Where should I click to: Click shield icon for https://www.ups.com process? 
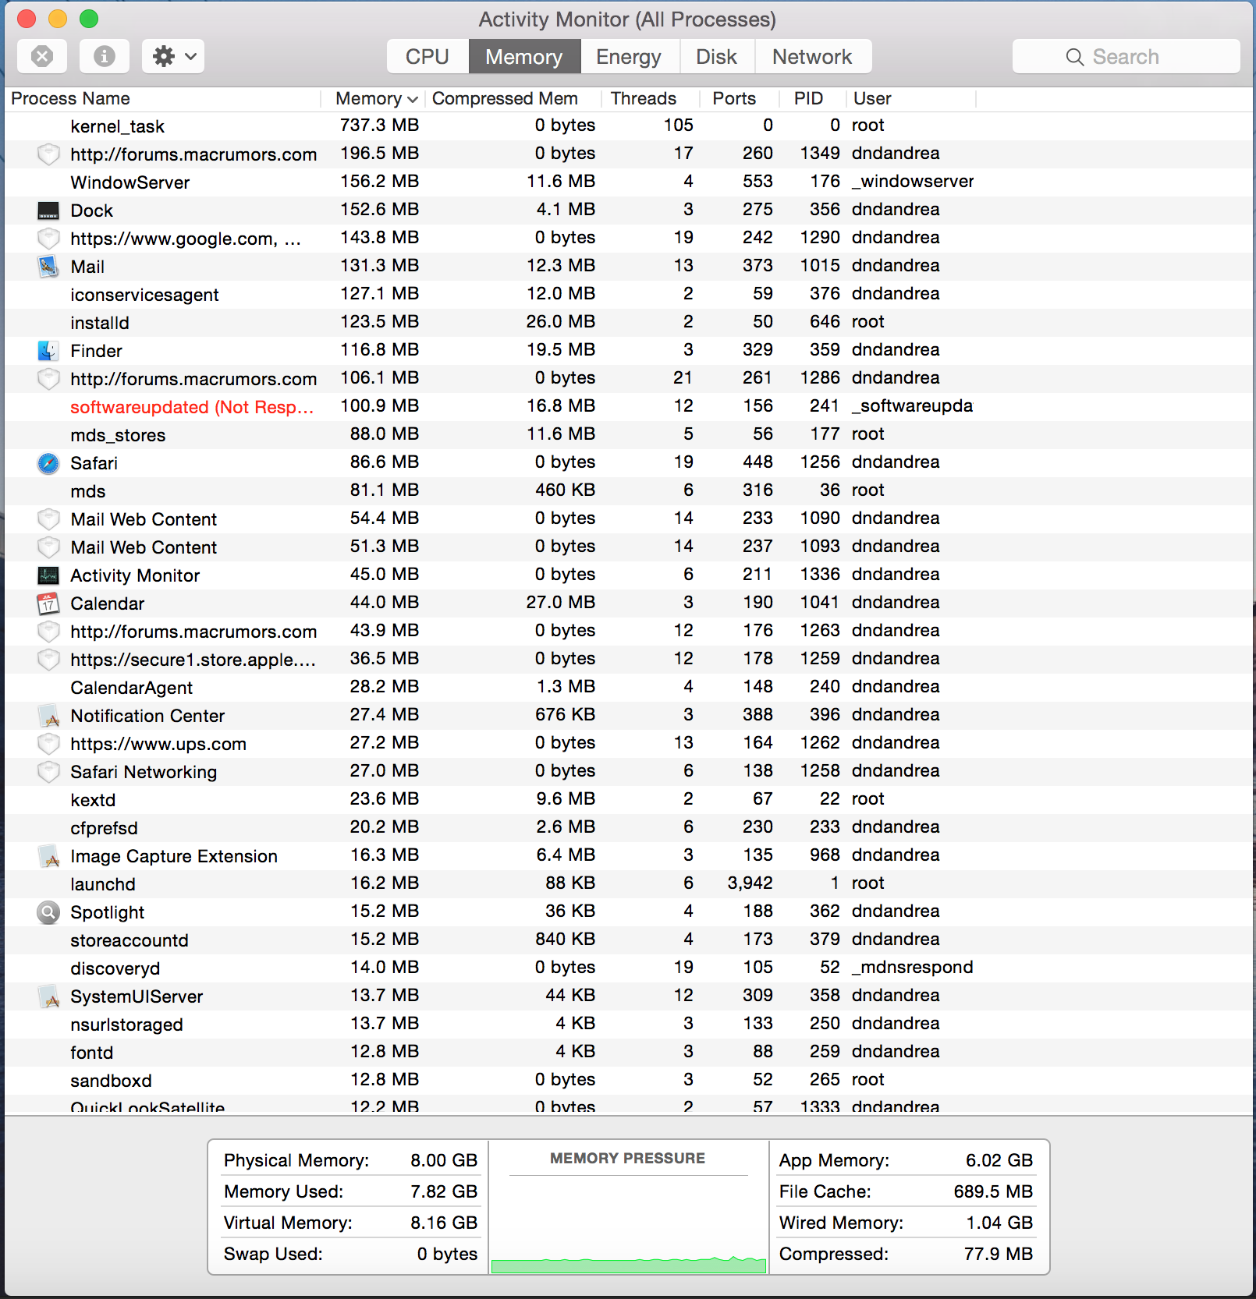tap(48, 744)
